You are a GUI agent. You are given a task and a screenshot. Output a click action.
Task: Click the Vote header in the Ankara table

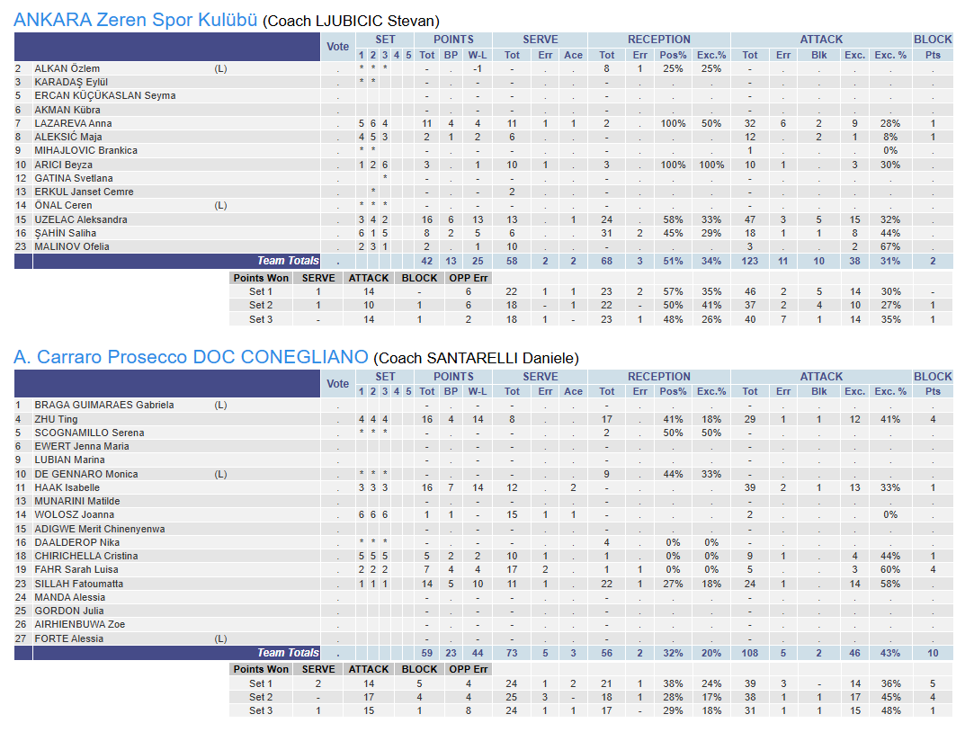[x=338, y=47]
